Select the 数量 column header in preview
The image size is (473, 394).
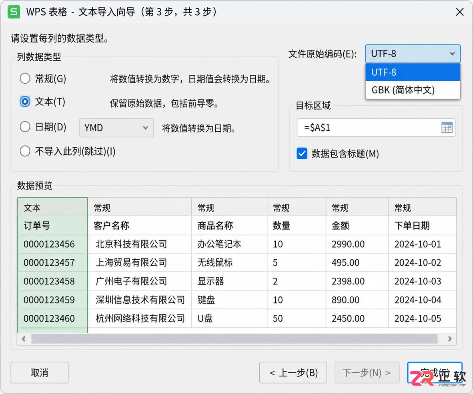[x=297, y=226]
